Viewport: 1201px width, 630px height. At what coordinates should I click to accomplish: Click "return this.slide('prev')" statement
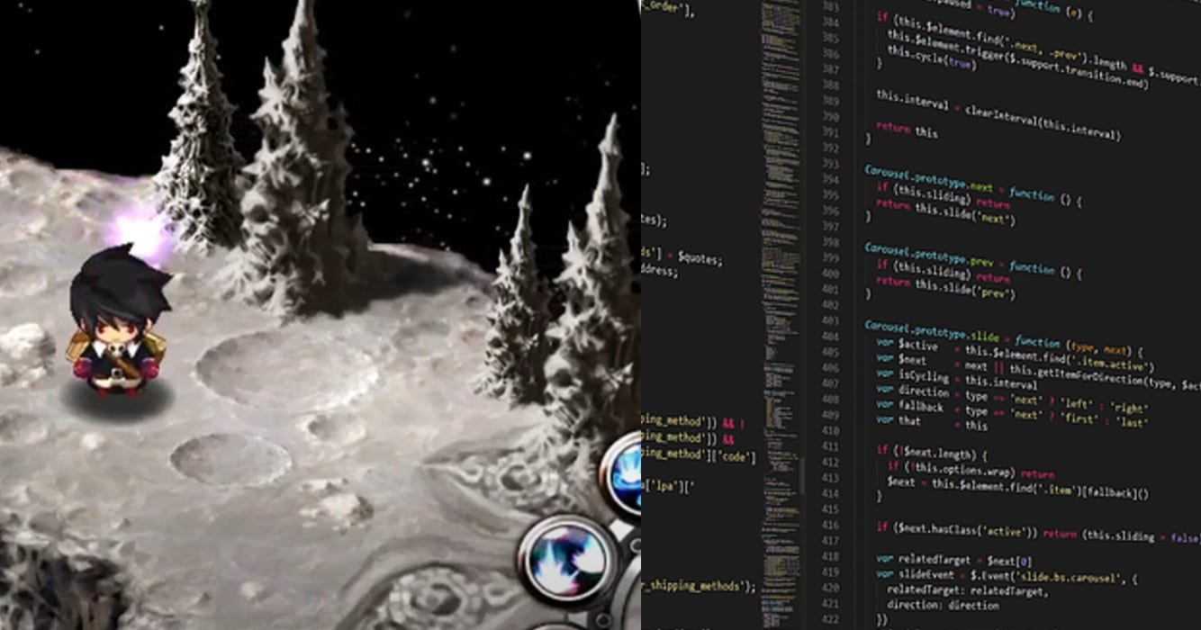click(x=945, y=288)
